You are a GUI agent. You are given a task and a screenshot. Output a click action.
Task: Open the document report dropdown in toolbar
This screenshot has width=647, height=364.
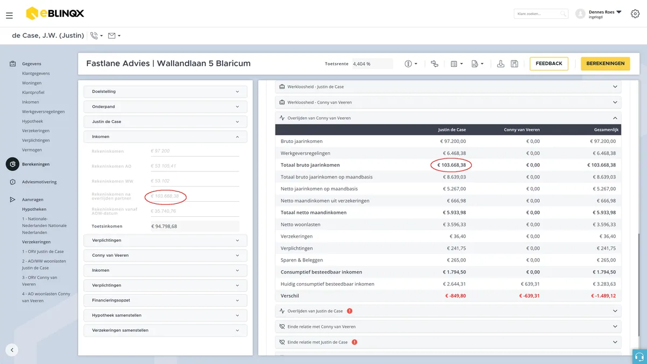coord(477,64)
